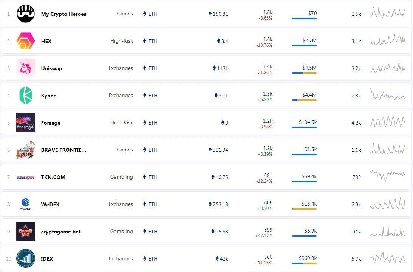Click the My Crypto Heroes logo
The height and width of the screenshot is (272, 413).
pyautogui.click(x=26, y=14)
